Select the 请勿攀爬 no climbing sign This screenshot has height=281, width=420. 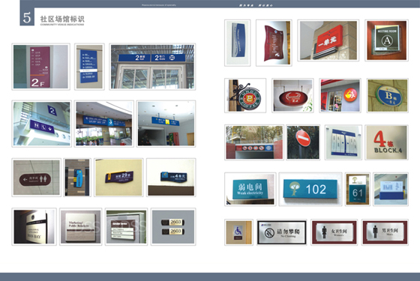coord(281,232)
